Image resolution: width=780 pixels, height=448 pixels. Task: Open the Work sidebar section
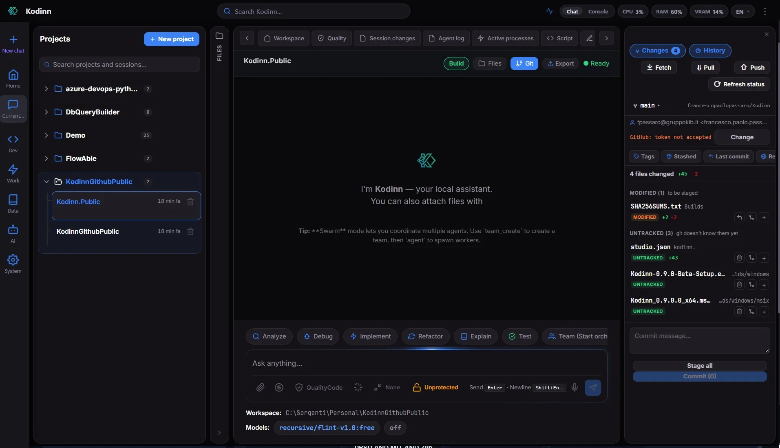click(13, 174)
